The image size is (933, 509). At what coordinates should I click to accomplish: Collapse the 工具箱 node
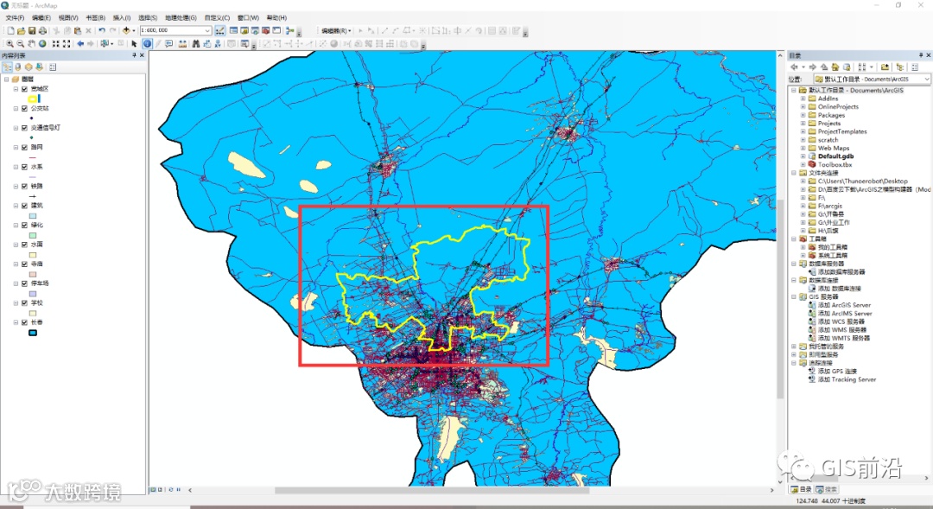click(794, 239)
